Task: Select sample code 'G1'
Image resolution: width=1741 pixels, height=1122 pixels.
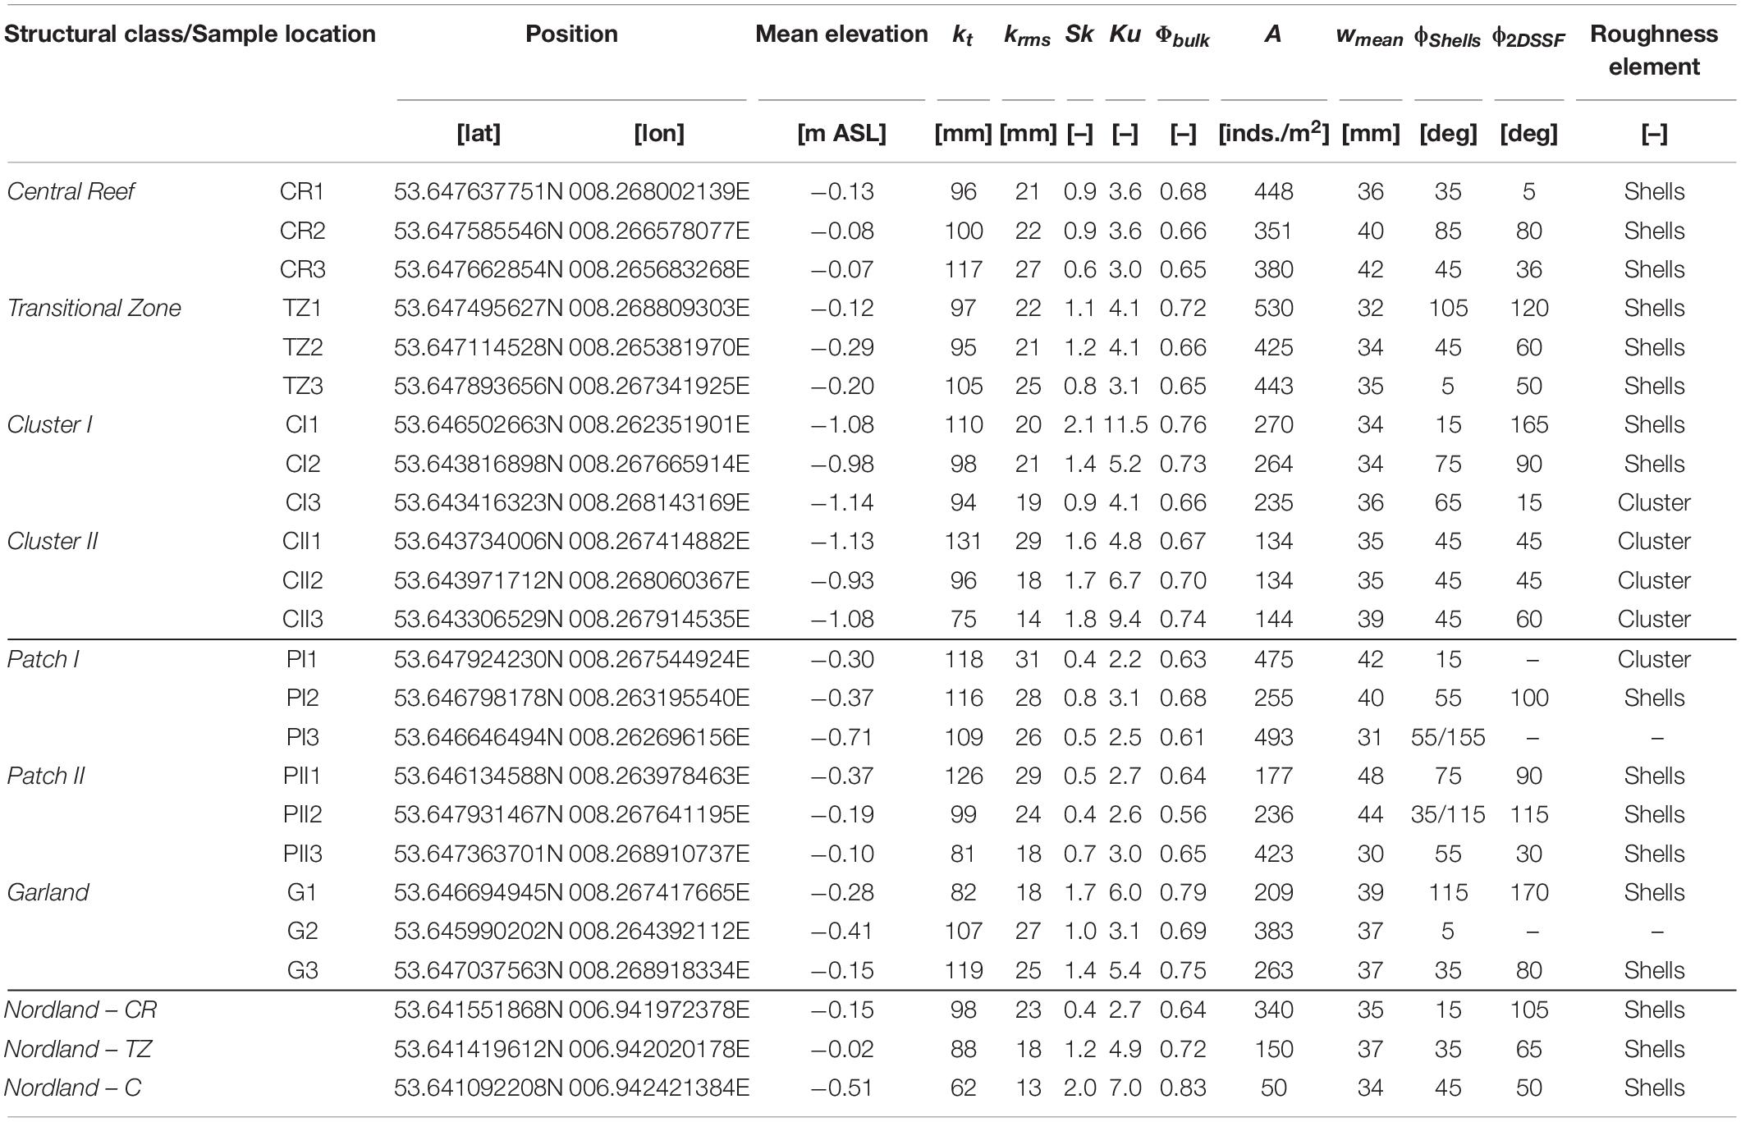Action: tap(302, 893)
